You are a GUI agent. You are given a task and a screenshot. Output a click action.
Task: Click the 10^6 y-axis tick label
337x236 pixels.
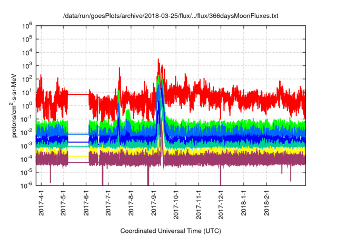(x=27, y=26)
